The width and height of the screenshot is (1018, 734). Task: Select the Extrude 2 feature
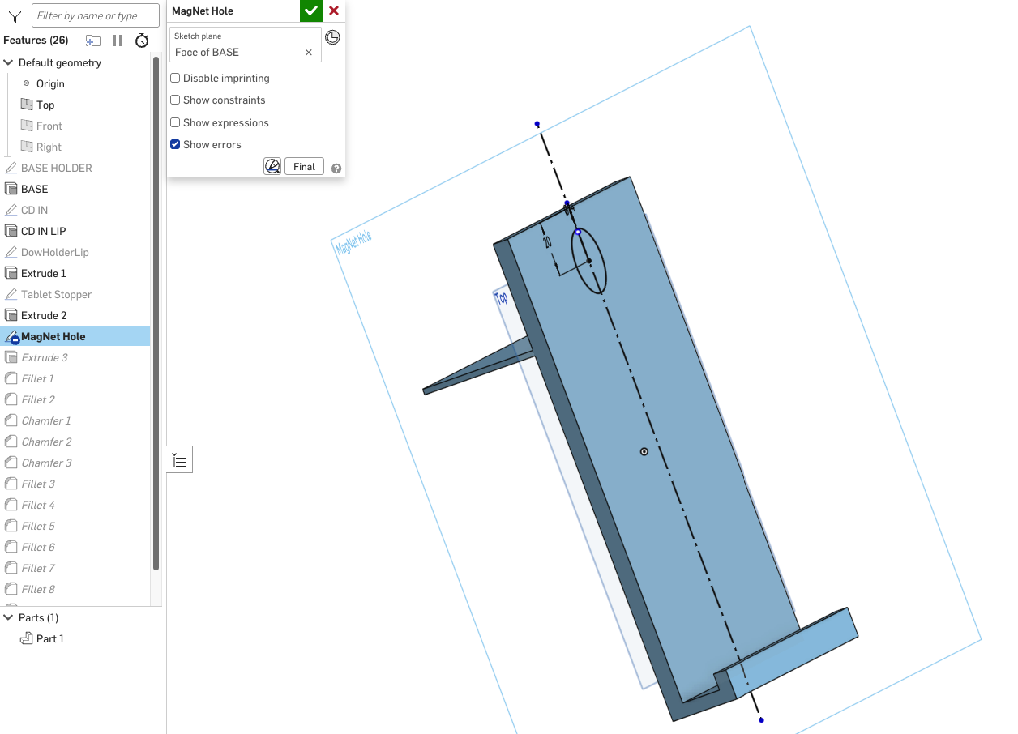pyautogui.click(x=44, y=316)
